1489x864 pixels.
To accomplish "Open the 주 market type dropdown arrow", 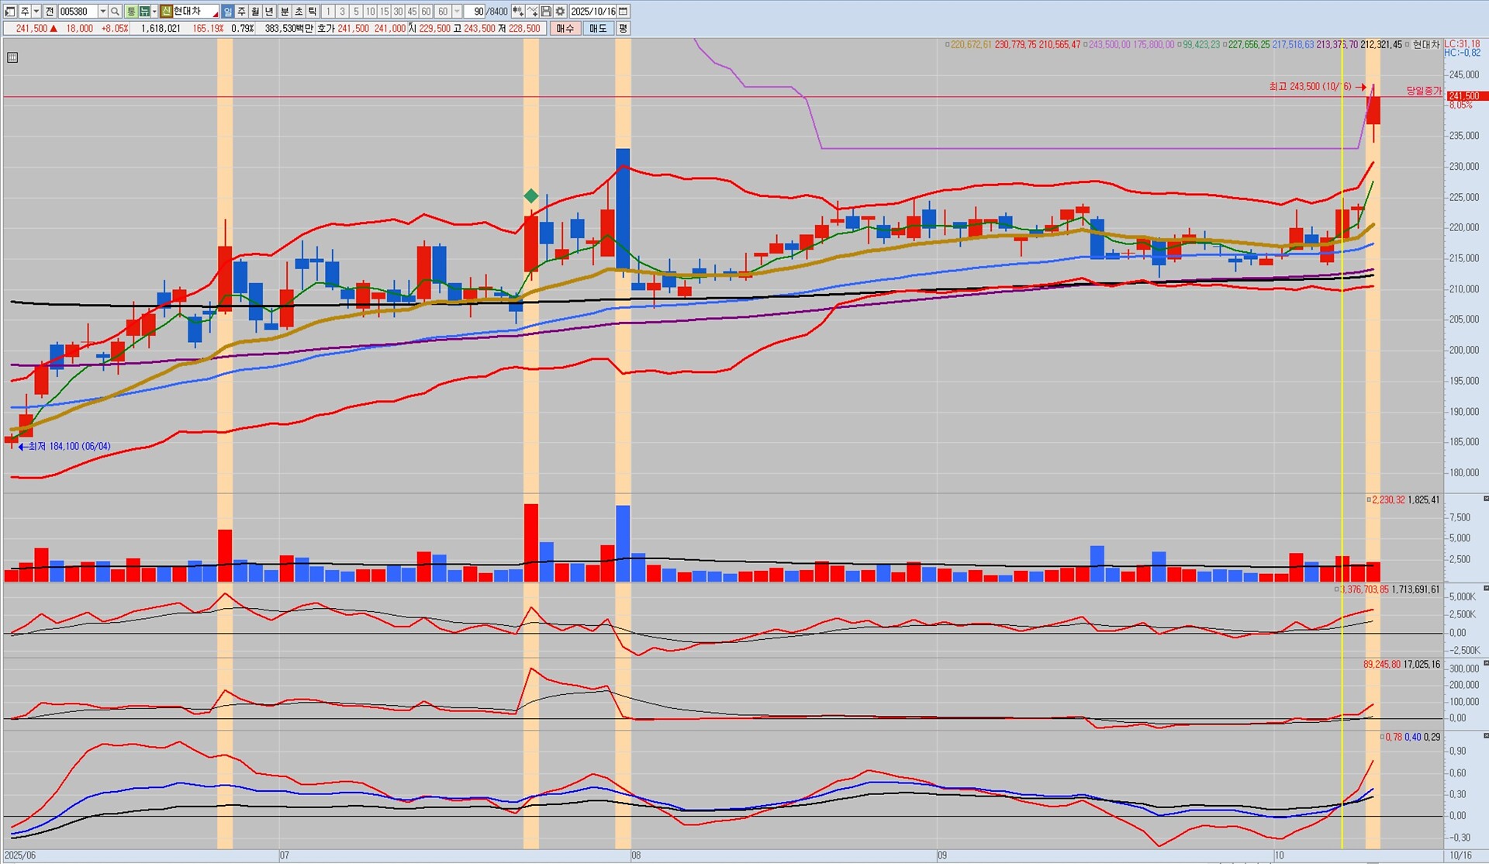I will pyautogui.click(x=36, y=12).
